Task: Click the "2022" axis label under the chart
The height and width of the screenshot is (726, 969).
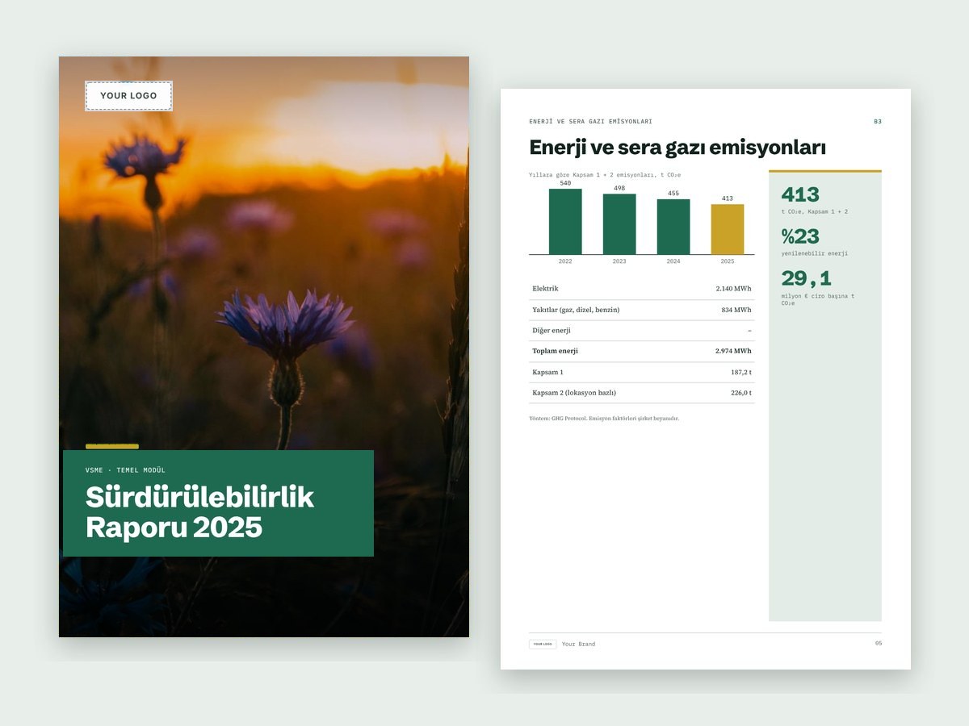Action: 565,261
